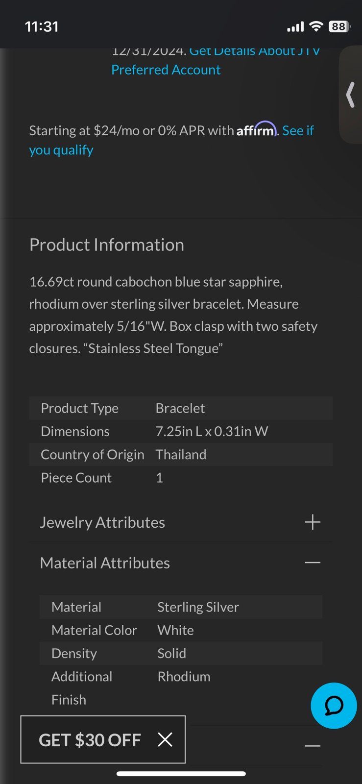This screenshot has width=362, height=784.
Task: Collapse the bottom partially hidden section
Action: click(313, 746)
